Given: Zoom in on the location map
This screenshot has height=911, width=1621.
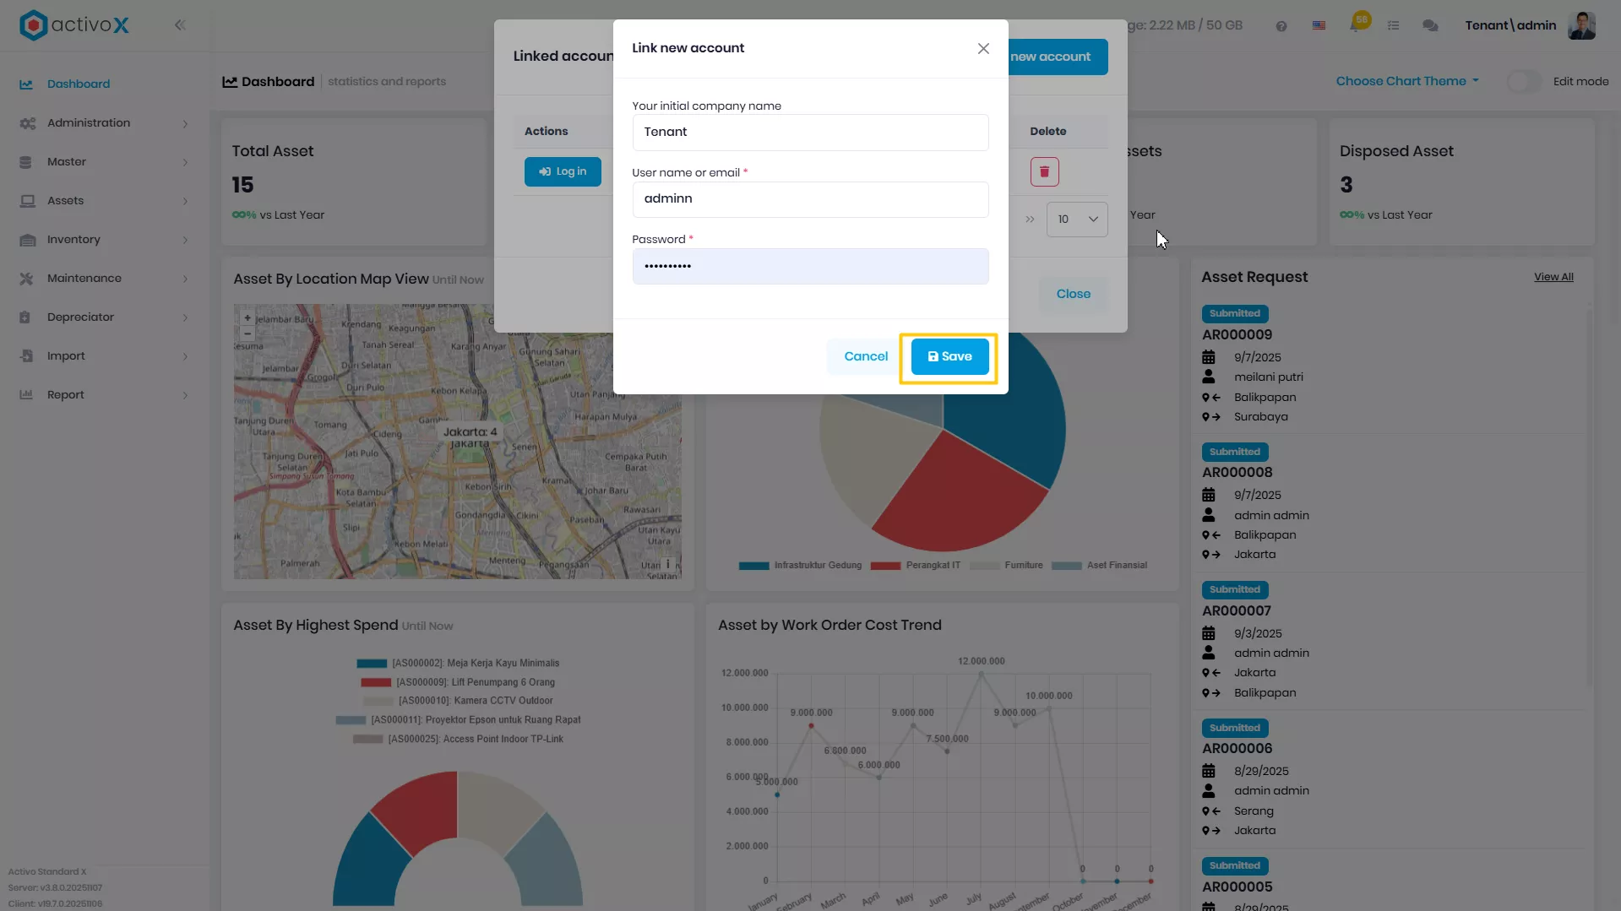Looking at the screenshot, I should coord(248,318).
